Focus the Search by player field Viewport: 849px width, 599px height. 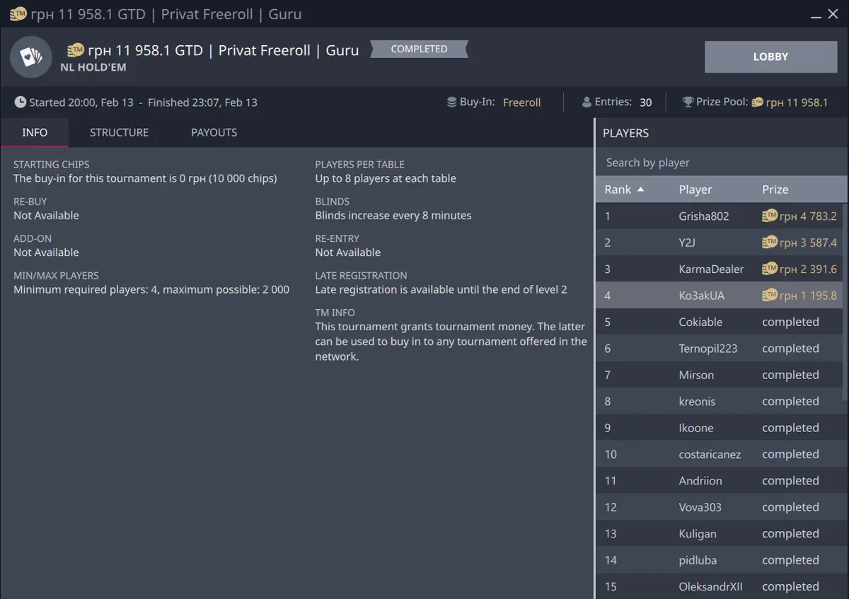pyautogui.click(x=720, y=163)
